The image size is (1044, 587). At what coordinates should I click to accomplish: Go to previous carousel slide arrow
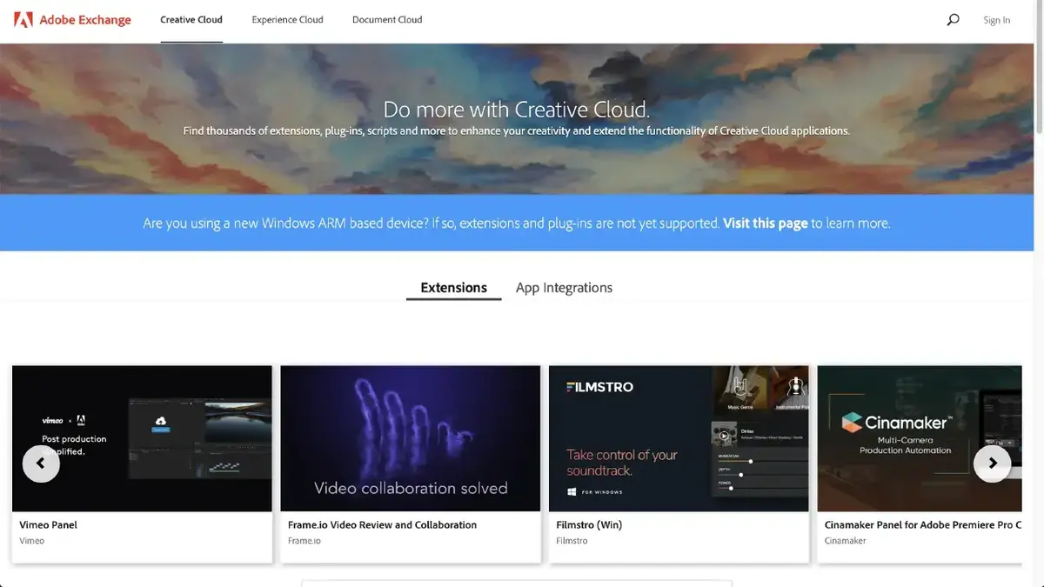point(41,464)
